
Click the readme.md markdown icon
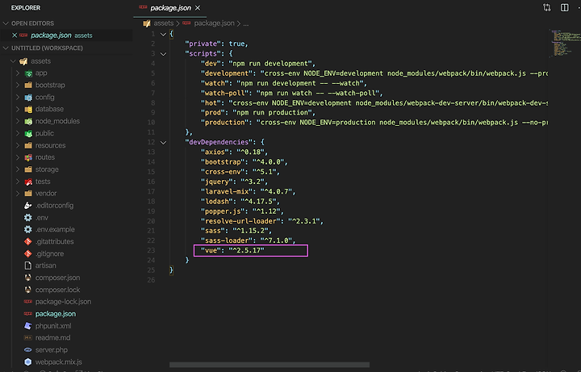click(x=27, y=338)
